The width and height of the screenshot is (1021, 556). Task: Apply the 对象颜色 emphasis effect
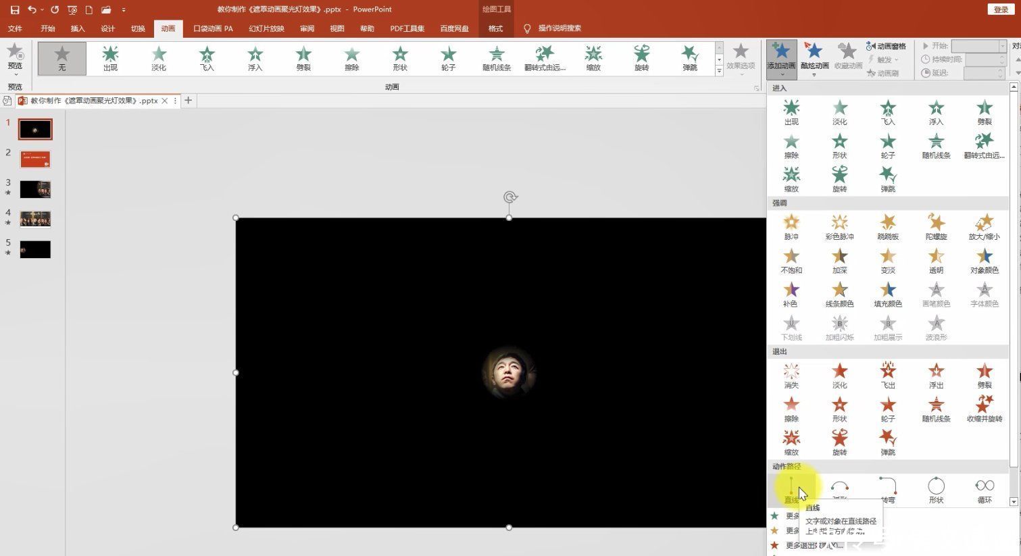984,261
